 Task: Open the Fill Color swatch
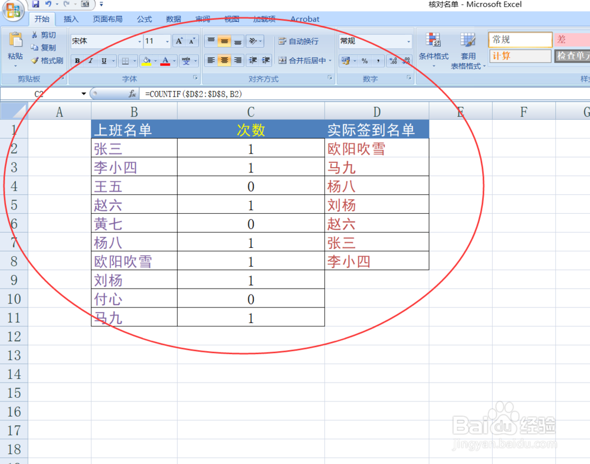(x=147, y=60)
